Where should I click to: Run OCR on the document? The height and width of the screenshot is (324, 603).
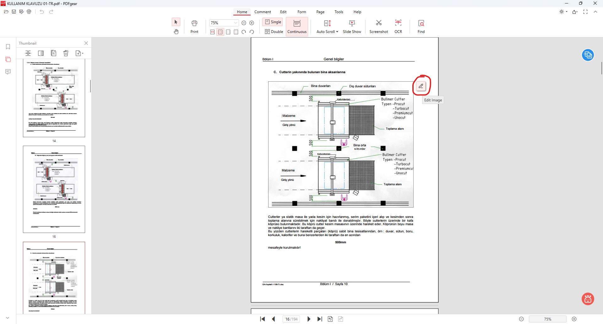(x=398, y=27)
